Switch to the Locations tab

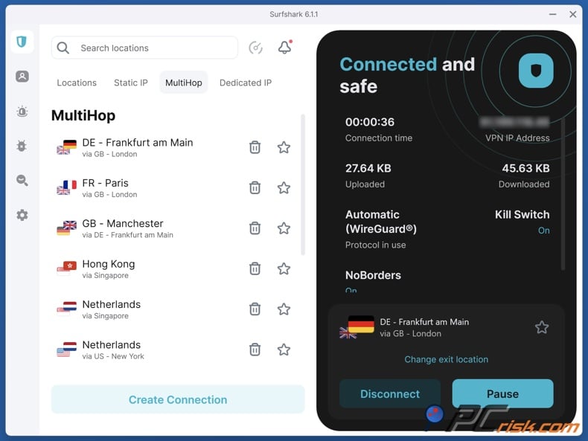77,83
